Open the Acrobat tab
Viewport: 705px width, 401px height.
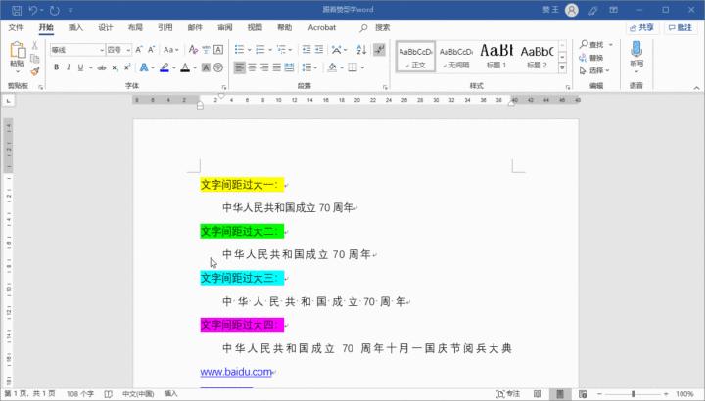(x=322, y=27)
